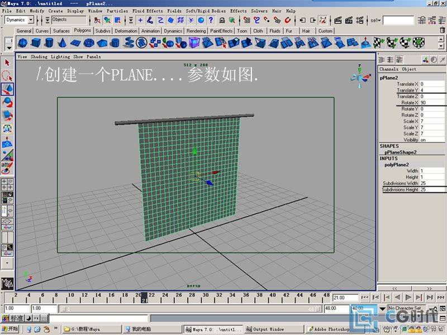Toggle snap to points icon
Viewport: 447px width, 335px height.
pyautogui.click(x=267, y=20)
